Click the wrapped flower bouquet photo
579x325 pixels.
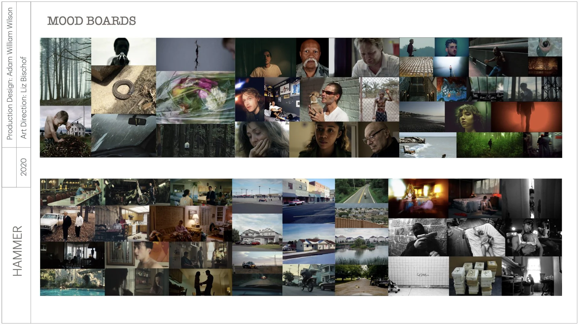click(195, 97)
